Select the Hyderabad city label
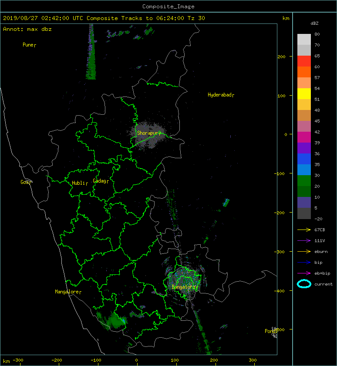The width and height of the screenshot is (337, 366). tap(221, 95)
